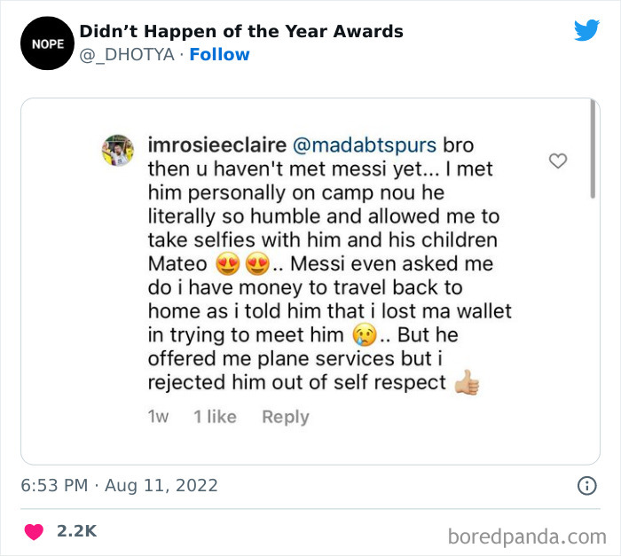
Task: Like imrosieeclaire's comment with heart outline
Action: [x=558, y=161]
